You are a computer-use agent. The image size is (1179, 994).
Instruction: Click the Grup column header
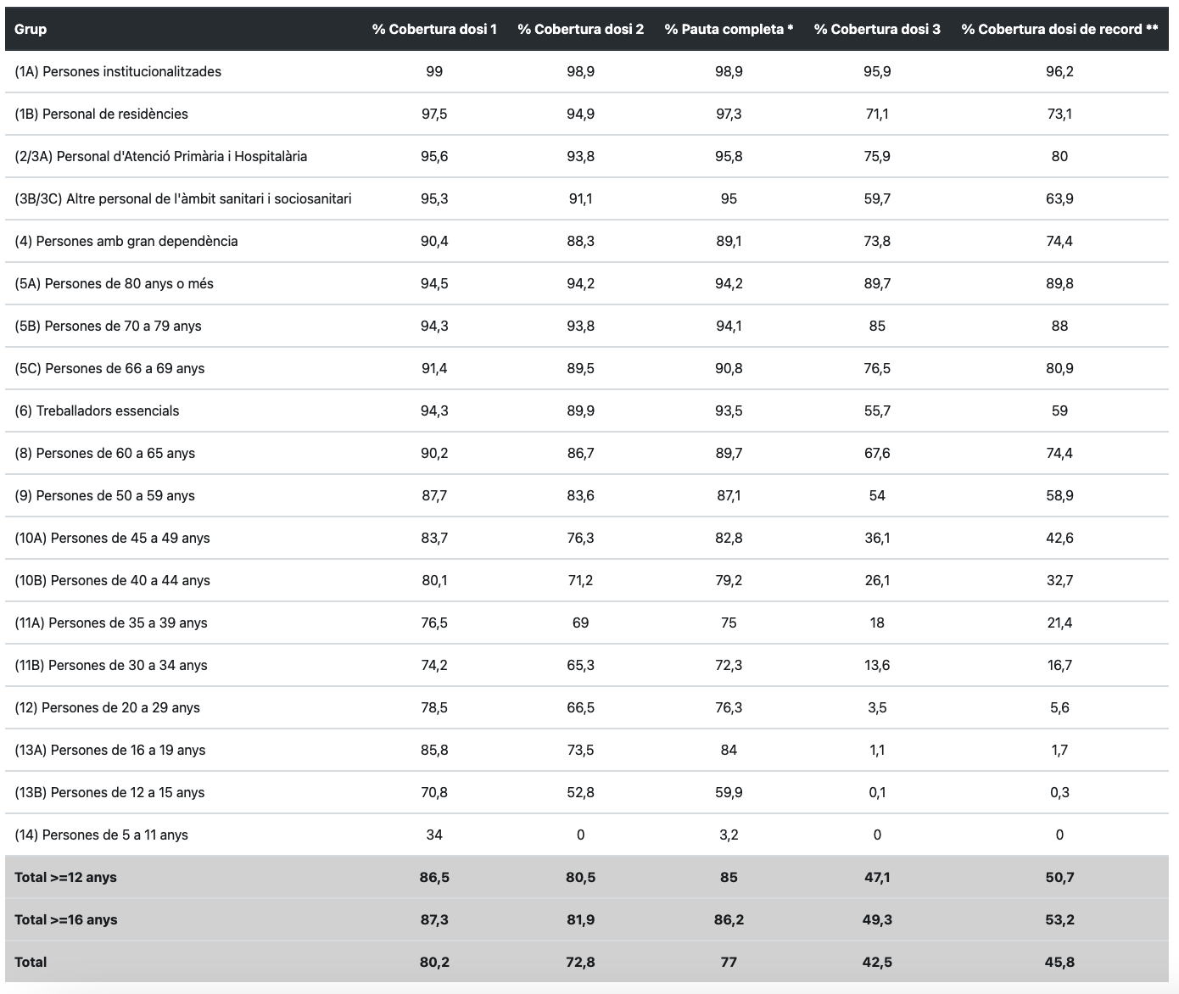coord(31,29)
